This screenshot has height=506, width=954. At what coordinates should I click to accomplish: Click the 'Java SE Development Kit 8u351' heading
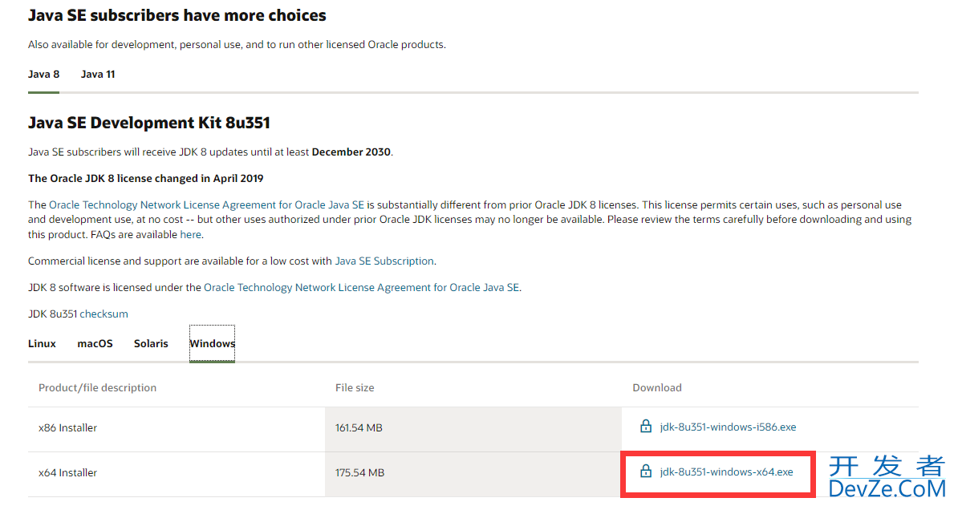pos(149,123)
